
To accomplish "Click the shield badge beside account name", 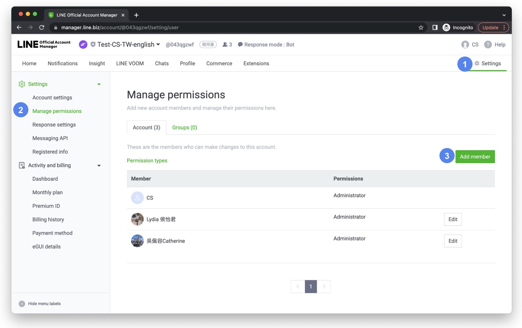I will [x=93, y=44].
